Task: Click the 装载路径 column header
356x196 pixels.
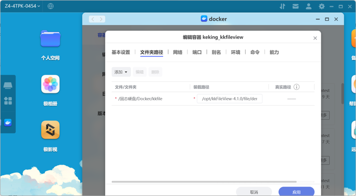Action: [x=201, y=87]
